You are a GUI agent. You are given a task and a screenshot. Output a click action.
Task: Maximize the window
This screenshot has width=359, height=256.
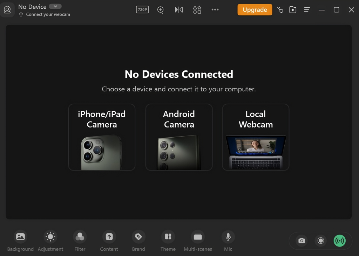[337, 10]
